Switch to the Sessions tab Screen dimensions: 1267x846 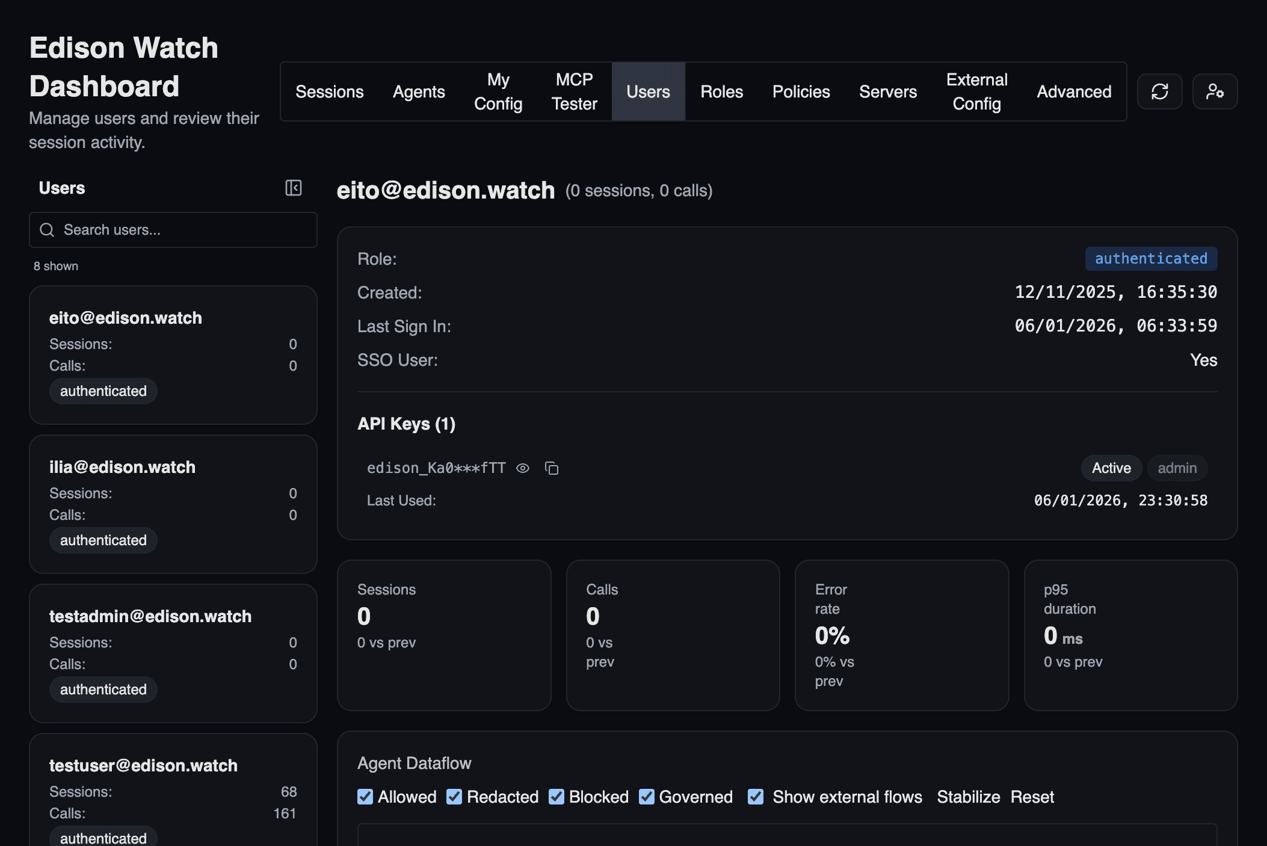point(329,91)
